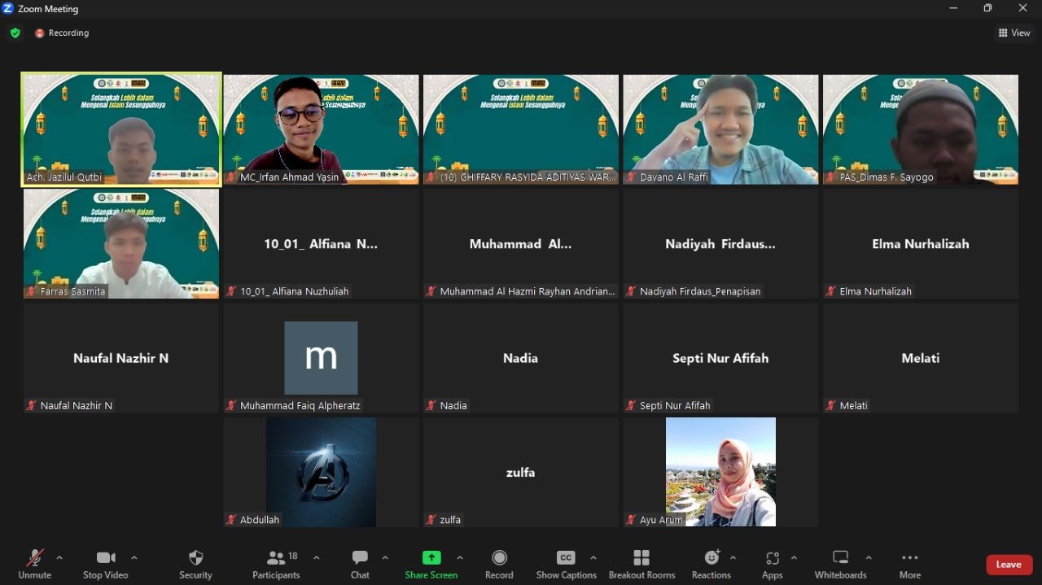Unmute the microphone
This screenshot has width=1042, height=585.
tap(34, 564)
